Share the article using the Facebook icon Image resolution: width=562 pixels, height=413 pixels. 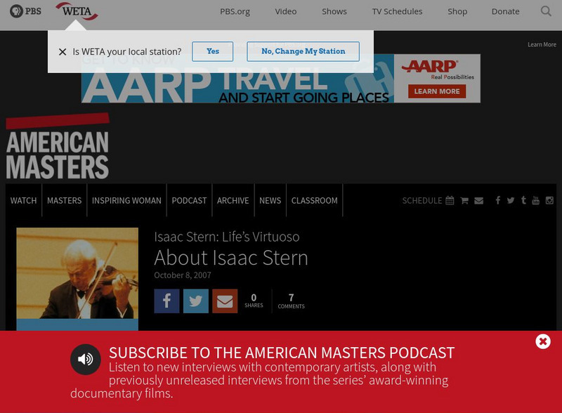(166, 301)
